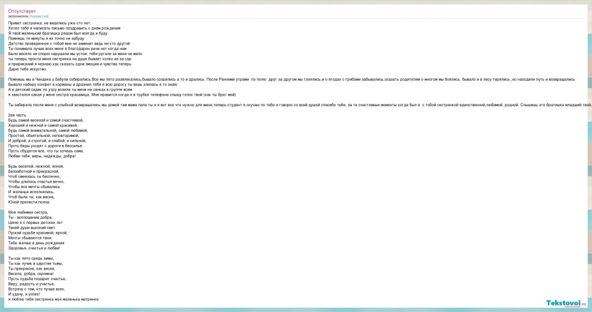Screen dimensions: 592x312
Task: Click the song title "Отсутствует"
Action: tap(22, 11)
